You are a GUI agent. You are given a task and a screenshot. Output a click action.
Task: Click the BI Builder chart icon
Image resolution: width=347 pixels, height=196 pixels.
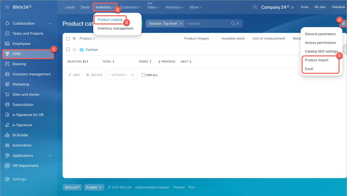[7, 135]
